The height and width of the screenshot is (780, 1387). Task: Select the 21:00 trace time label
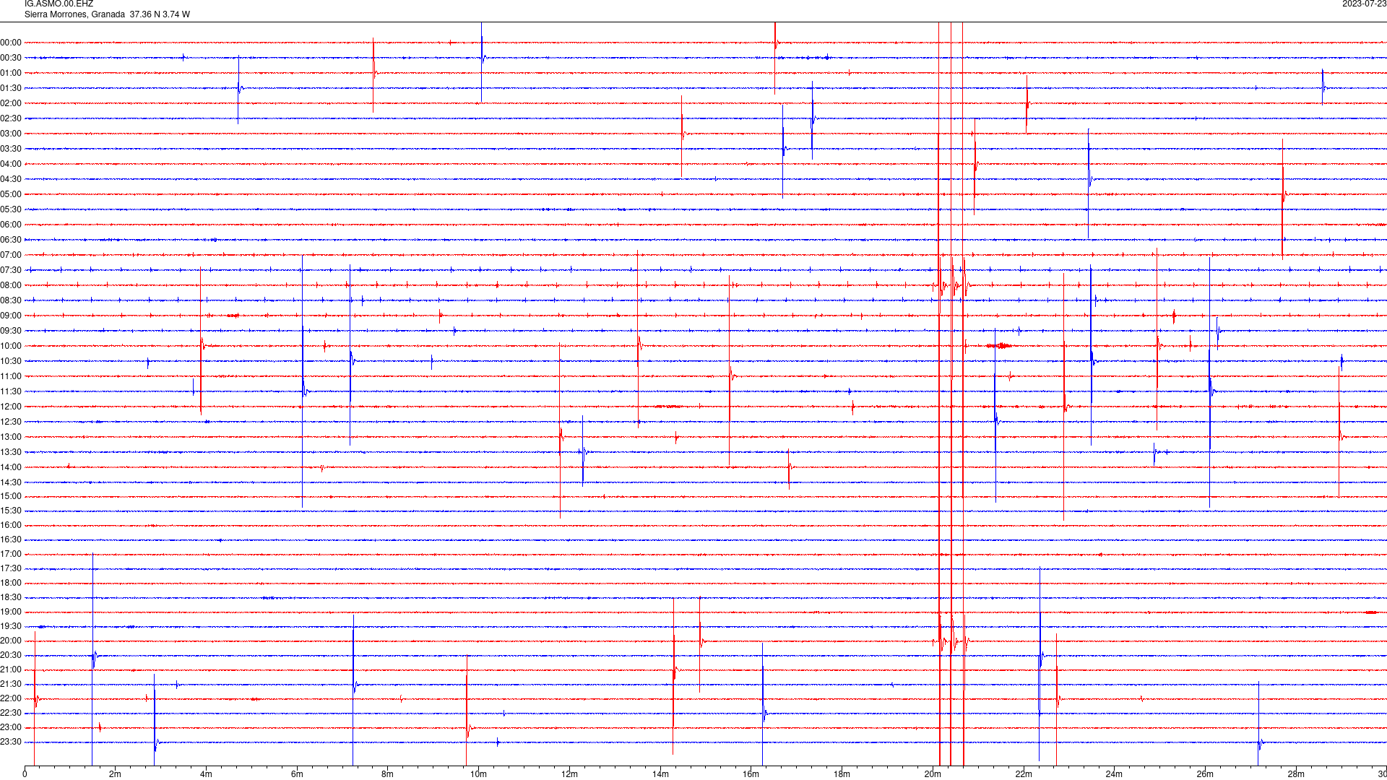coord(11,669)
